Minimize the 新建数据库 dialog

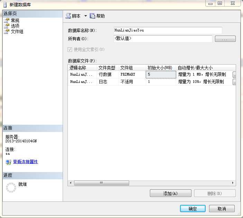coord(210,3)
